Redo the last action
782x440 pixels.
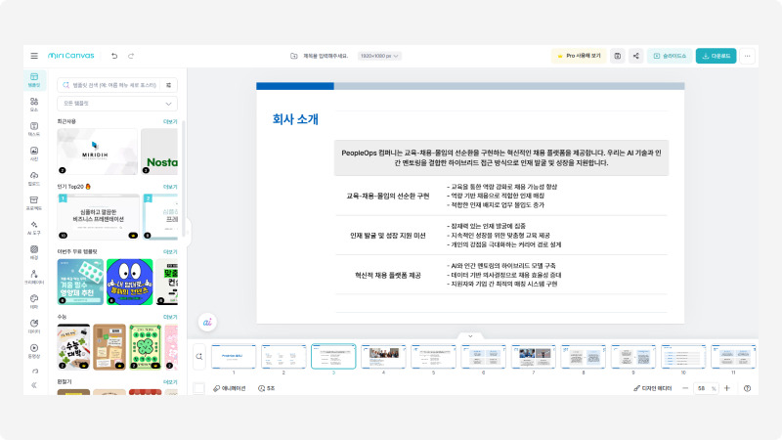tap(131, 56)
